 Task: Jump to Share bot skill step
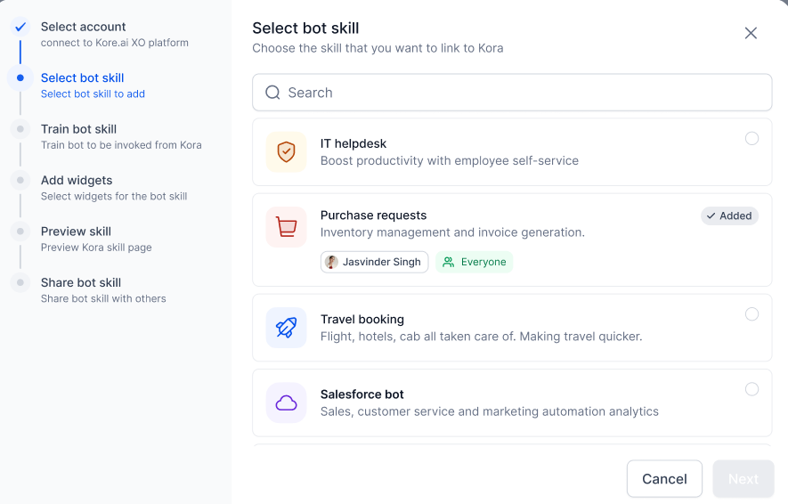(81, 283)
